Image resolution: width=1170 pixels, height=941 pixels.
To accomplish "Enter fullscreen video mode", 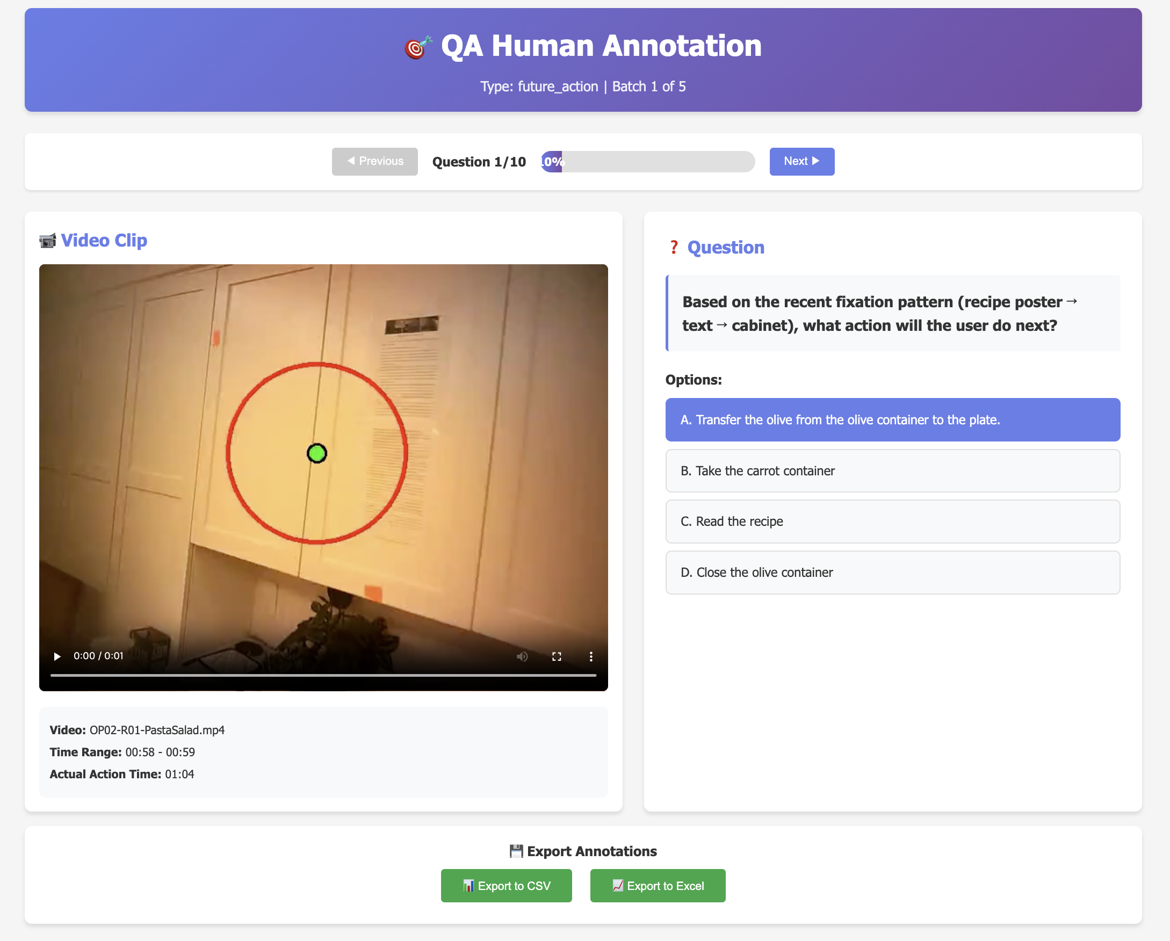I will click(x=556, y=656).
